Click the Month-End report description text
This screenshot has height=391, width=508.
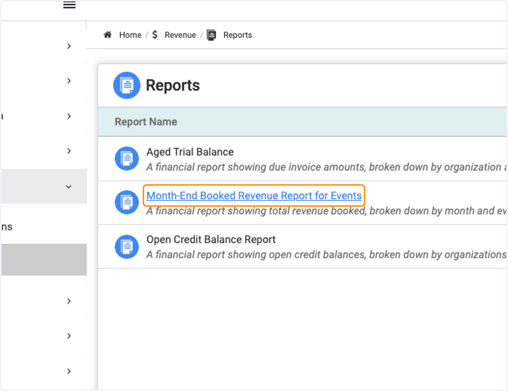pyautogui.click(x=326, y=211)
